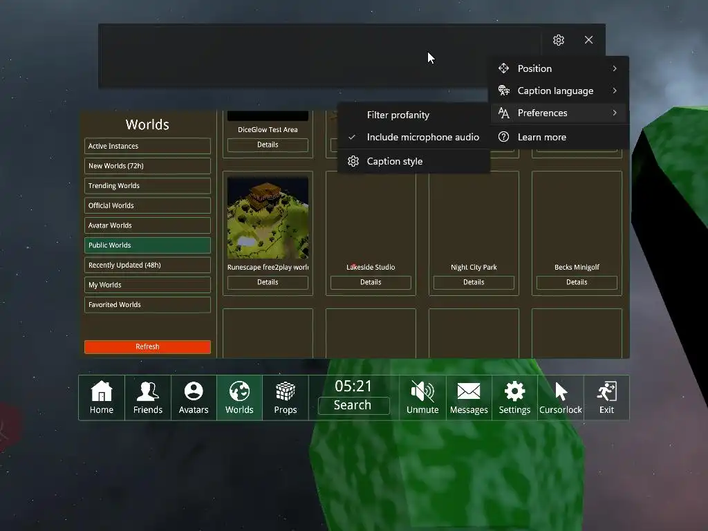Open the Avatars panel
The image size is (708, 531).
[x=194, y=398]
